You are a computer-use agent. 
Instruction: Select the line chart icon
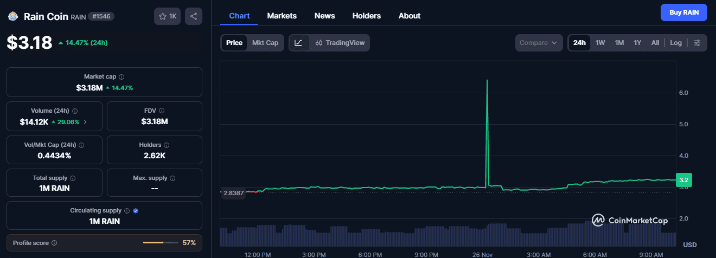point(299,43)
